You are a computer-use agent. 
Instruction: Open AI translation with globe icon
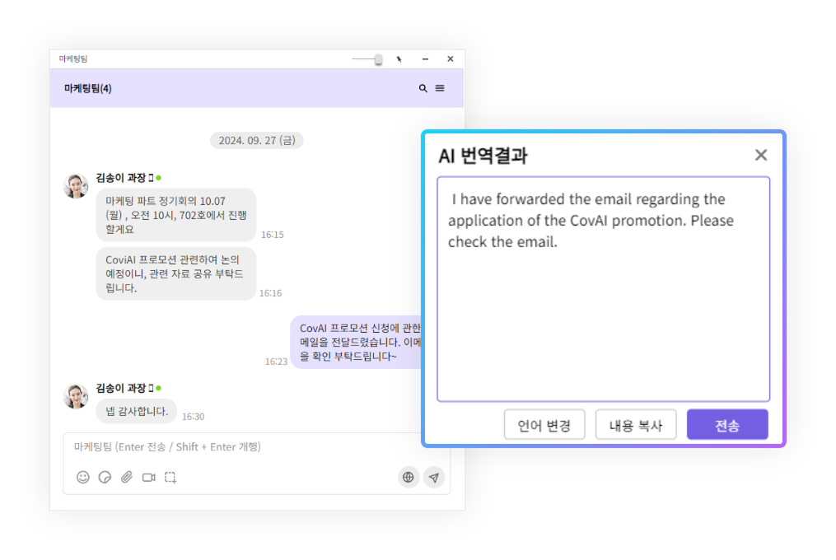coord(409,477)
